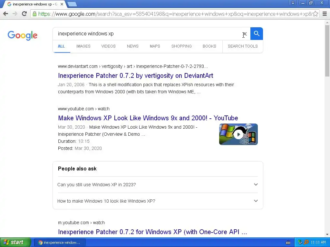The height and width of the screenshot is (247, 330).
Task: Click the www.youtube.com › watch breadcrumb
Action: (83, 109)
